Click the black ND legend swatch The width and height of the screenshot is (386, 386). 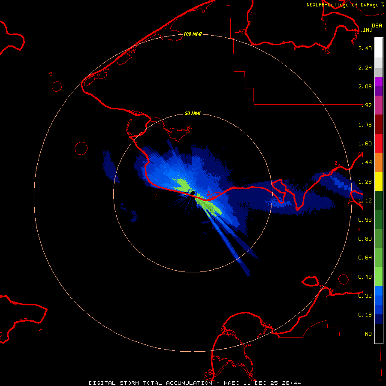379,334
